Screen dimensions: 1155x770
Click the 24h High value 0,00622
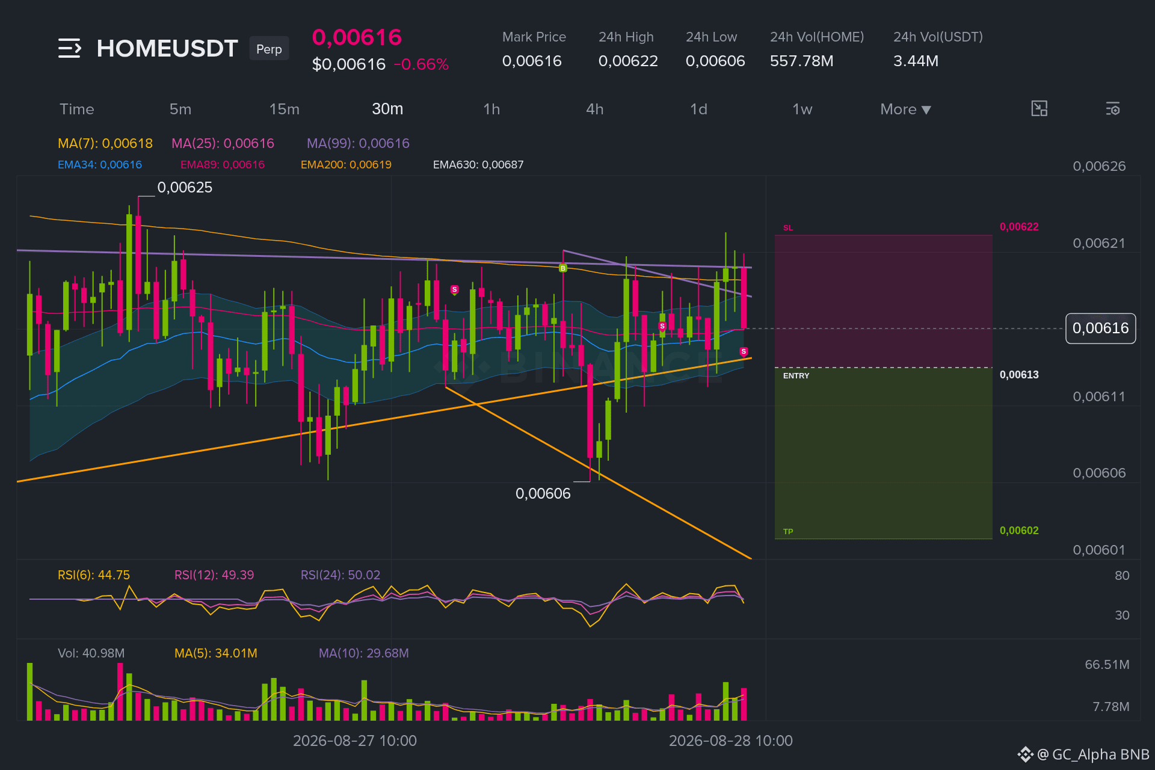pos(628,61)
